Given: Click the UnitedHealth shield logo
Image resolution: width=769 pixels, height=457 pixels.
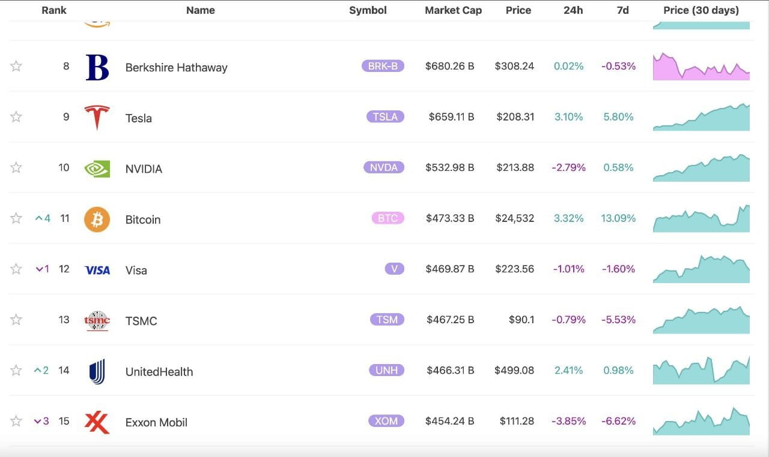Looking at the screenshot, I should tap(96, 370).
